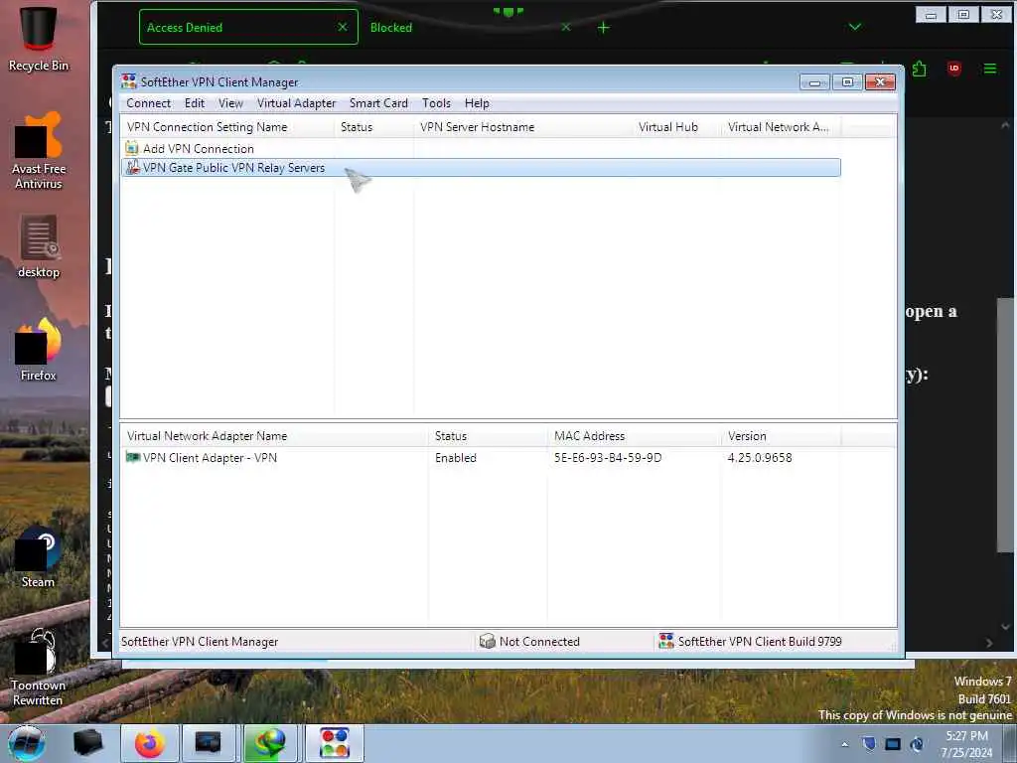Image resolution: width=1017 pixels, height=763 pixels.
Task: Open the Smart Card menu
Action: [378, 103]
